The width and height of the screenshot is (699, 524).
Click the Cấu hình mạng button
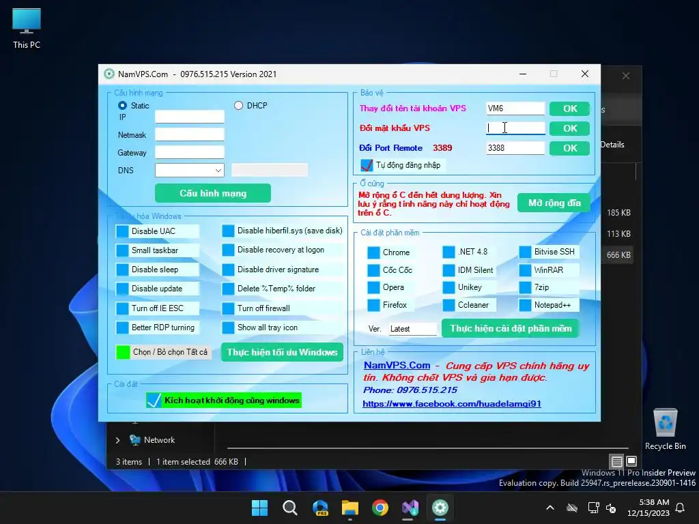[x=213, y=193]
